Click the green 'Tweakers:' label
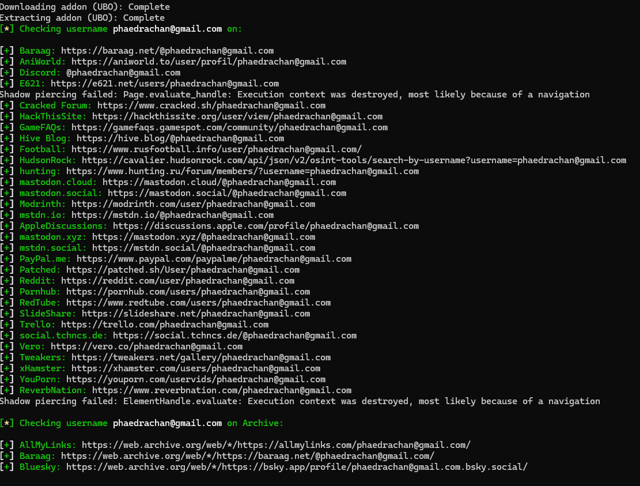 click(x=43, y=358)
